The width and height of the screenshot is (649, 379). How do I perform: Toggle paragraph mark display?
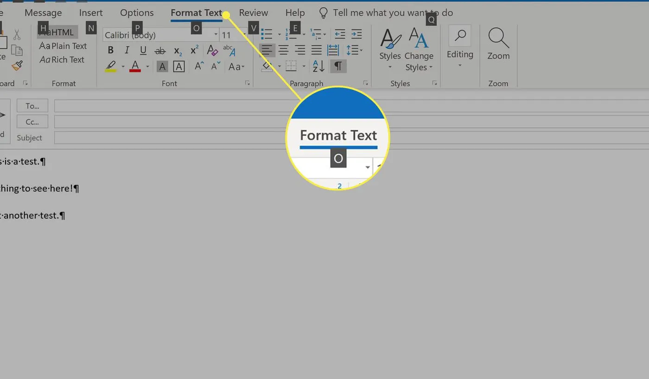tap(338, 66)
